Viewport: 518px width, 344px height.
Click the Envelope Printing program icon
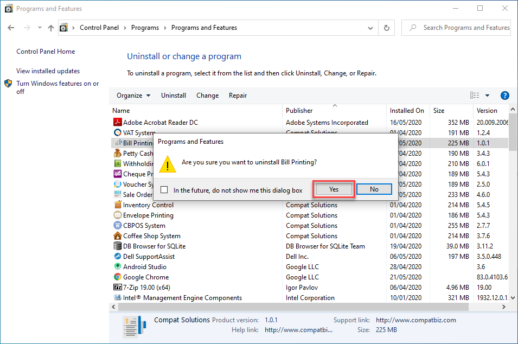[117, 215]
